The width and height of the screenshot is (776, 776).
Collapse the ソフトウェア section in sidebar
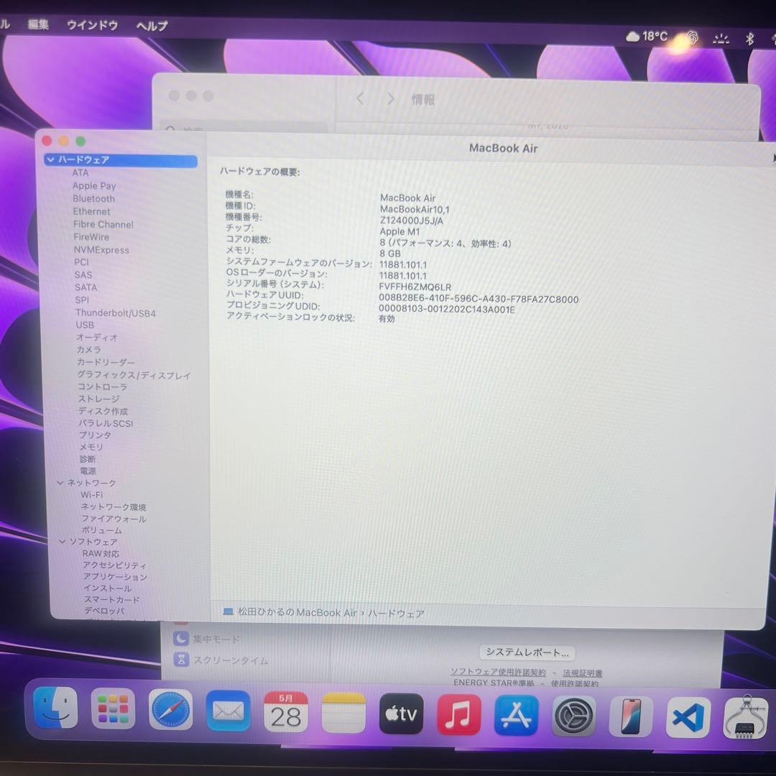[63, 542]
